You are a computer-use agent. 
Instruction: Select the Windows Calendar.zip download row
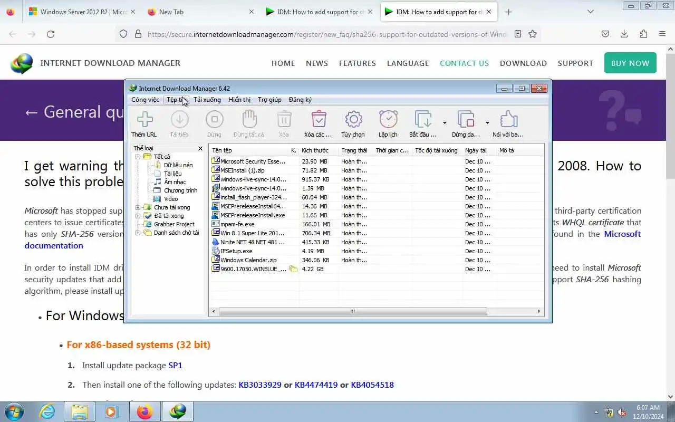tap(377, 260)
